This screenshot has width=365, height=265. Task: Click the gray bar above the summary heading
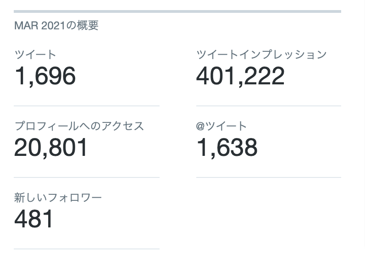click(x=177, y=11)
